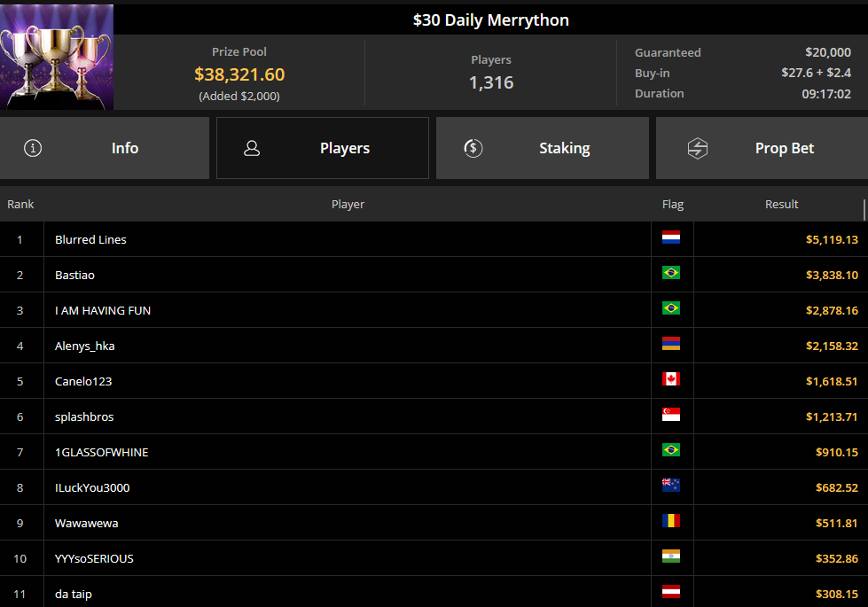
Task: Click the Canada flag for Canelo123
Action: pyautogui.click(x=671, y=379)
